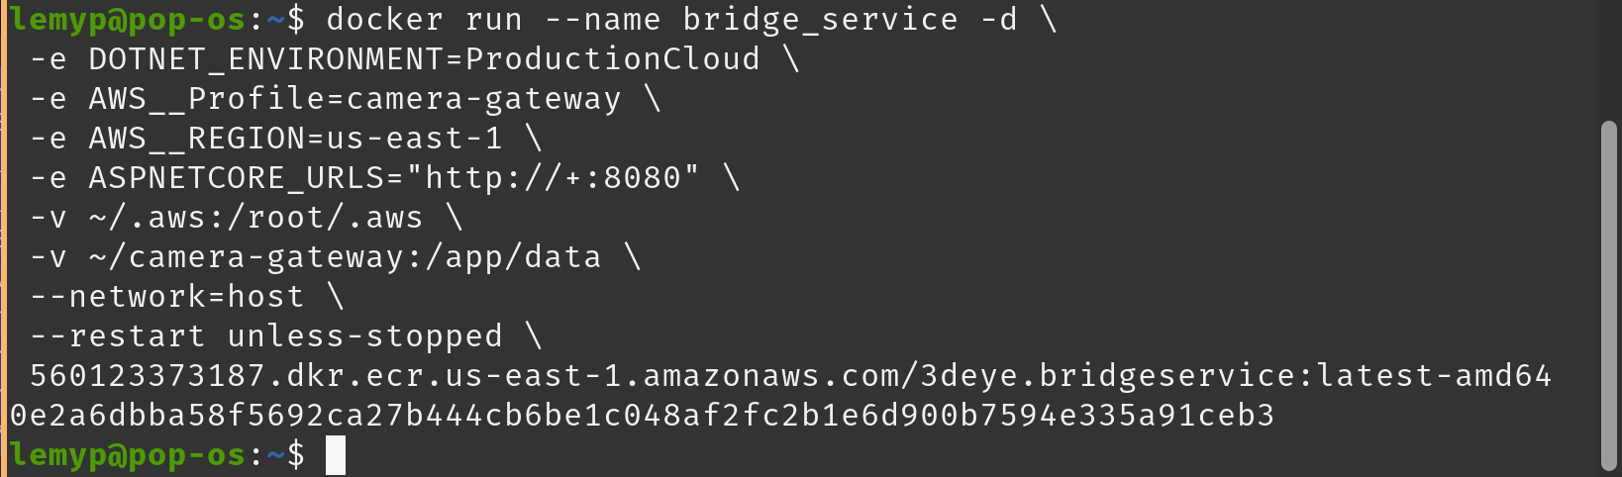This screenshot has width=1622, height=477.
Task: Click the ASPNETCORE_URLS http://+:8080 value
Action: 554,178
